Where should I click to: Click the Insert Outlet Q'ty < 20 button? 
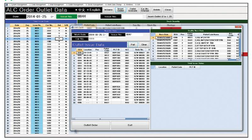point(160,16)
